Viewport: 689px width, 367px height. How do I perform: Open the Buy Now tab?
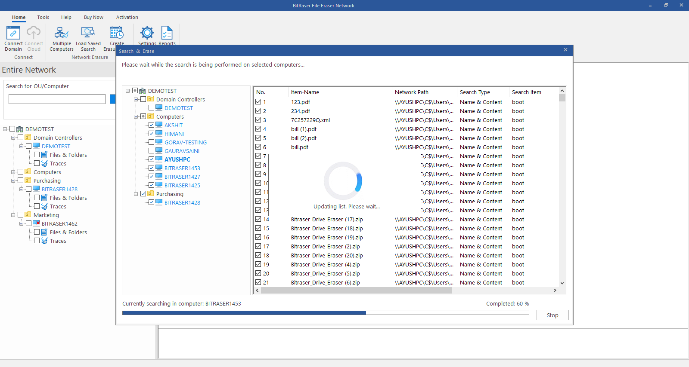click(x=93, y=17)
